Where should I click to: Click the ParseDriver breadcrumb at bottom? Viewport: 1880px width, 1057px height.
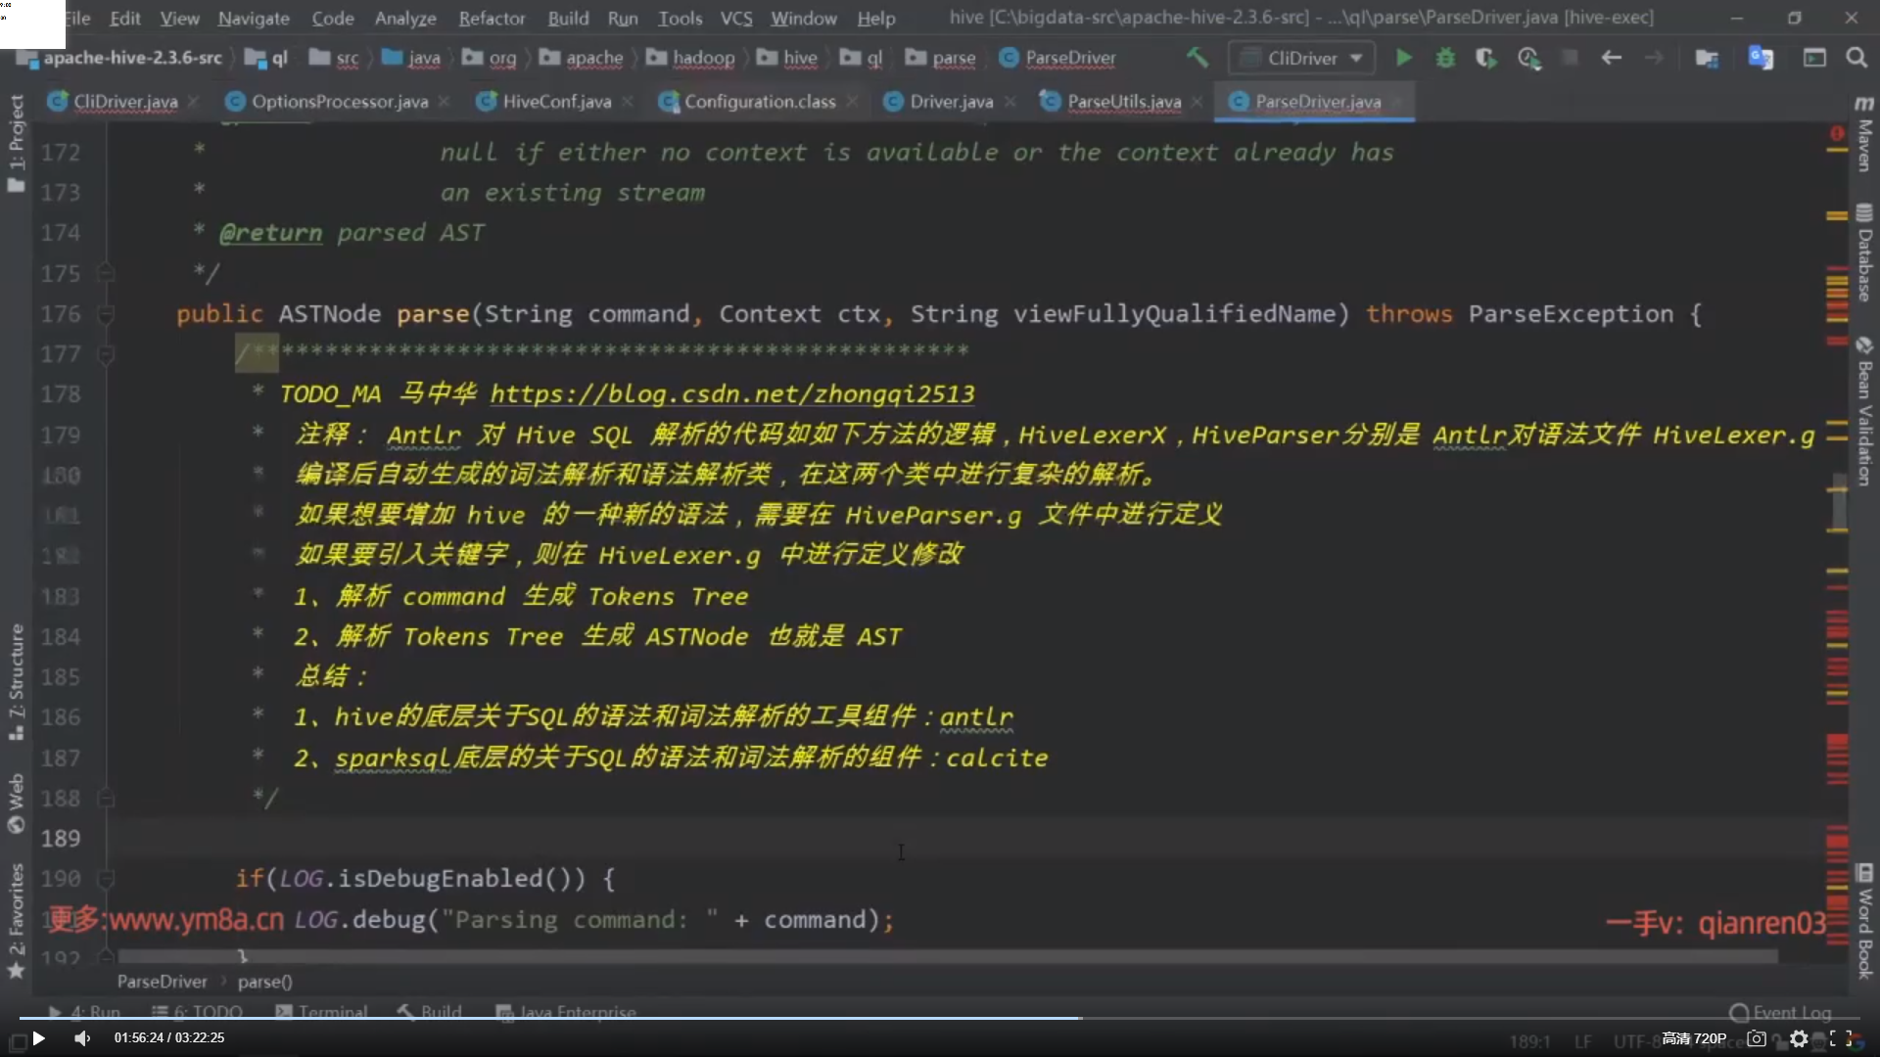(x=162, y=981)
